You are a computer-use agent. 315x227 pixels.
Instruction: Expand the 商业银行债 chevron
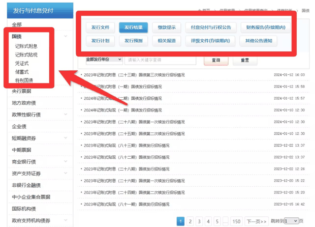click(66, 161)
